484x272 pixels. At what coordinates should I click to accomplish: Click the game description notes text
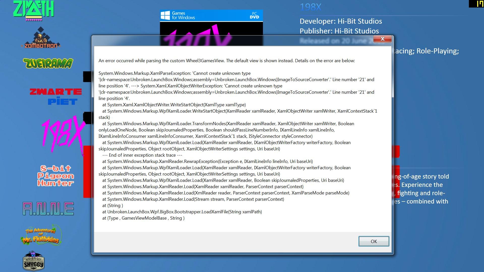point(421,189)
